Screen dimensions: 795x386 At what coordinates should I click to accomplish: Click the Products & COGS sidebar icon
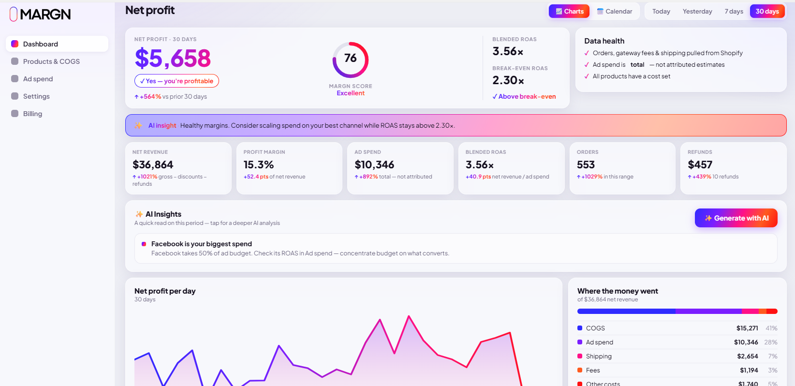pyautogui.click(x=15, y=61)
